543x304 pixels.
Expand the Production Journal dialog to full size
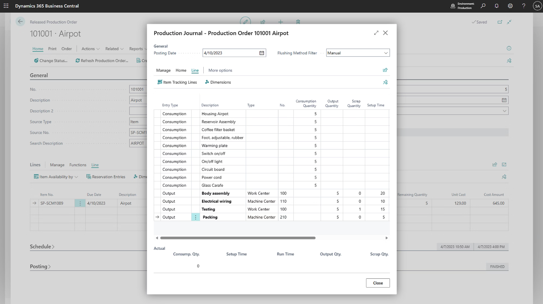(376, 33)
